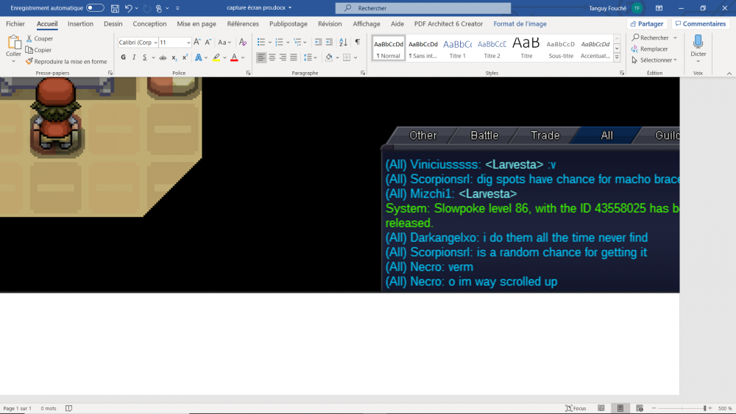Open the font name dropdown Calibri

(x=138, y=43)
